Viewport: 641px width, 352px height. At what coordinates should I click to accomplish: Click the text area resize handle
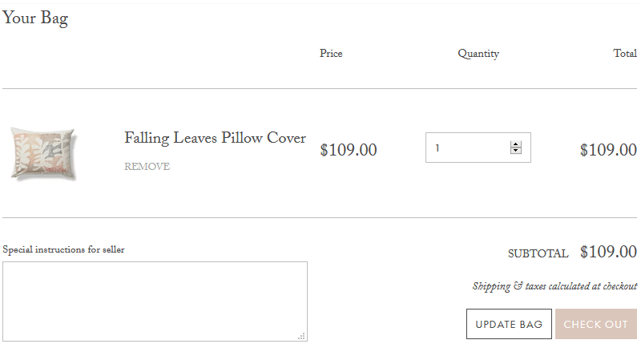pyautogui.click(x=302, y=337)
